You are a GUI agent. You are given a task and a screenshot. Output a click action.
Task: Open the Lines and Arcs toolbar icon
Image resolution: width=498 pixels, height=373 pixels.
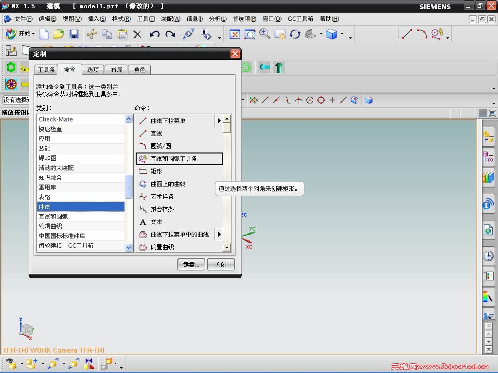[437, 34]
